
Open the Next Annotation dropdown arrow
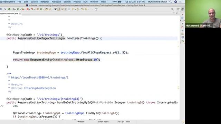tap(75, 9)
